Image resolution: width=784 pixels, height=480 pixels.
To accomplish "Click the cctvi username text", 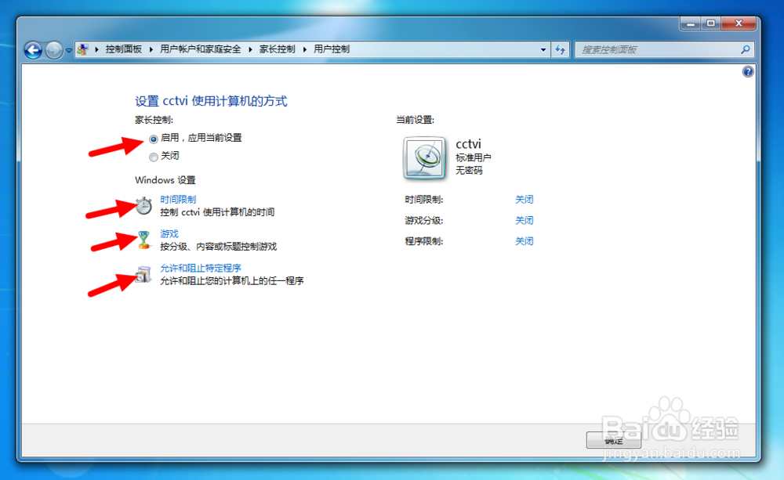I will pos(469,144).
